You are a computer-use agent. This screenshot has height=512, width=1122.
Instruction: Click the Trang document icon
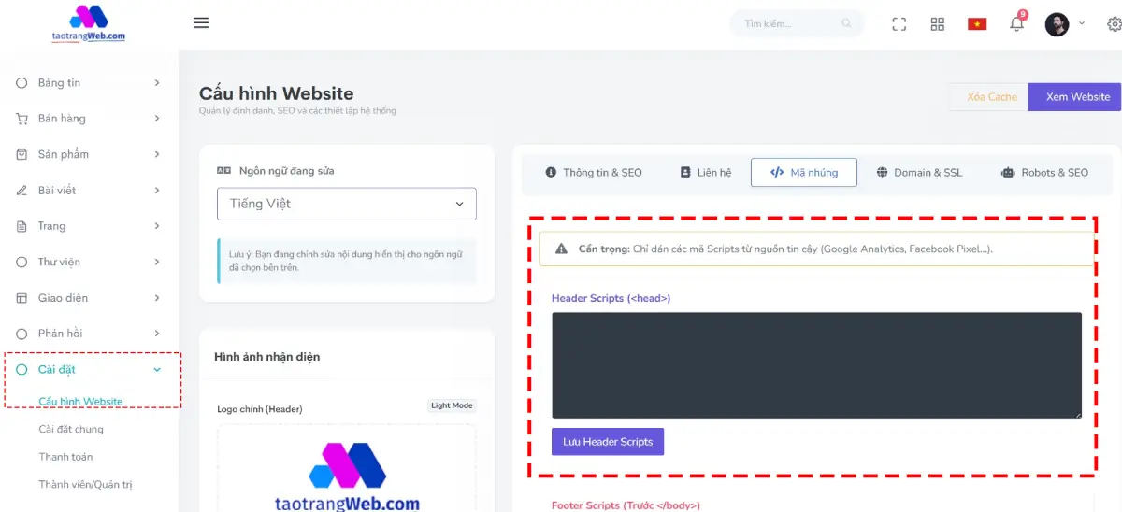point(22,226)
